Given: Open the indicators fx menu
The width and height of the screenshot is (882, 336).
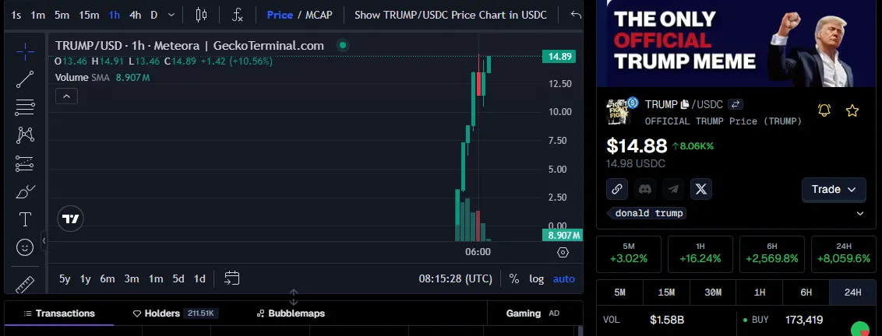Looking at the screenshot, I should click(238, 15).
